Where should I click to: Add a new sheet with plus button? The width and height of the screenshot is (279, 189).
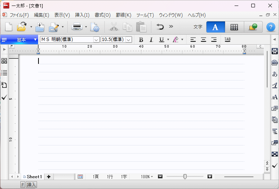[48, 177]
